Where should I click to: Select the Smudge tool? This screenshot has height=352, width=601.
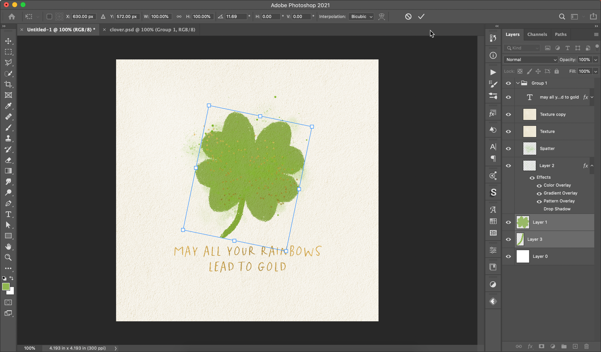(8, 182)
